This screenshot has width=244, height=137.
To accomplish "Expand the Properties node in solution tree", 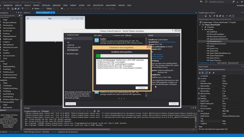I will 202,27.
